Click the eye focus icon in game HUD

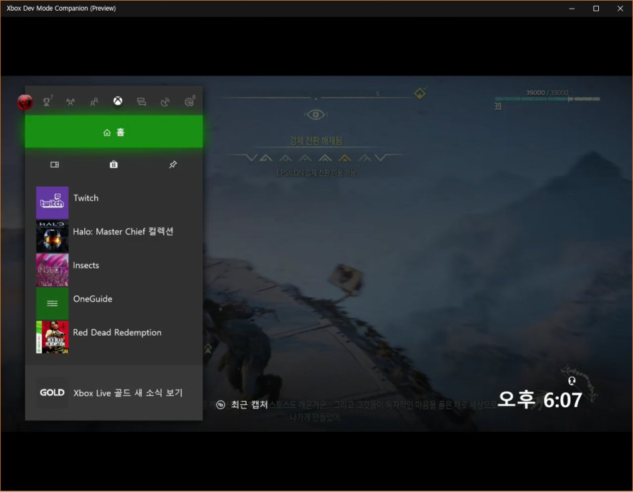coord(315,114)
